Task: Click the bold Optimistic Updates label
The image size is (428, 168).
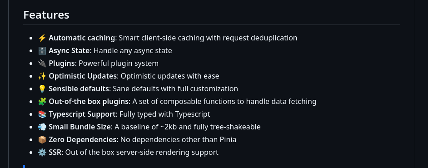Action: [x=83, y=76]
